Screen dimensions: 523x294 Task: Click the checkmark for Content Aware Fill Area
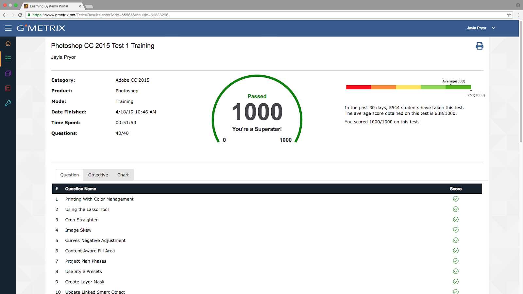[456, 251]
